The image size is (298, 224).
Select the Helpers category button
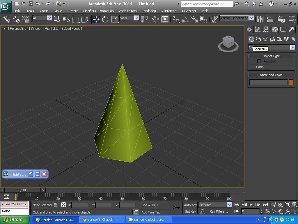(x=279, y=39)
